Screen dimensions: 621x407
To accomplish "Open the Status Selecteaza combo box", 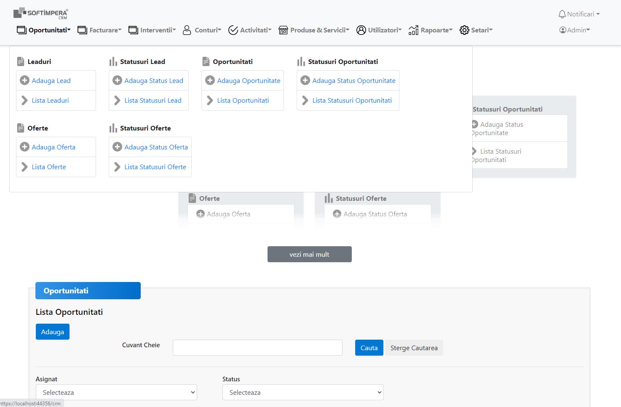I will 303,392.
